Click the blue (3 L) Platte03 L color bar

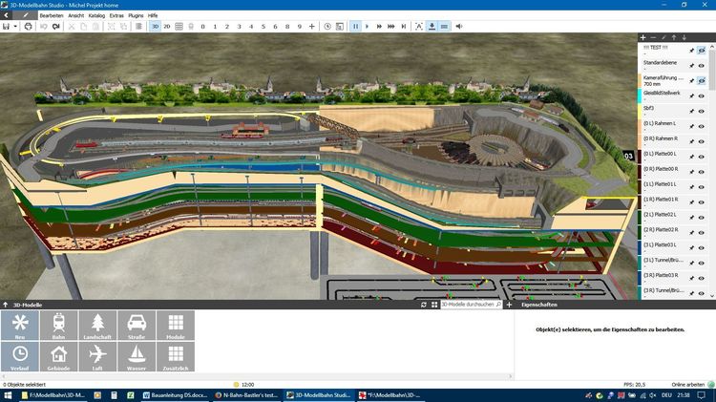640,247
